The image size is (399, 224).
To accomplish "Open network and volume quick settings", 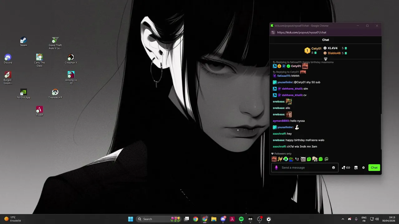I will click(374, 219).
